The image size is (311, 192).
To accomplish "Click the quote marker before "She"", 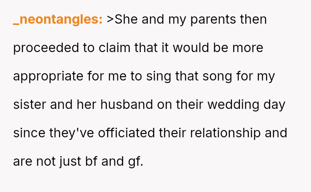I will click(x=110, y=20).
